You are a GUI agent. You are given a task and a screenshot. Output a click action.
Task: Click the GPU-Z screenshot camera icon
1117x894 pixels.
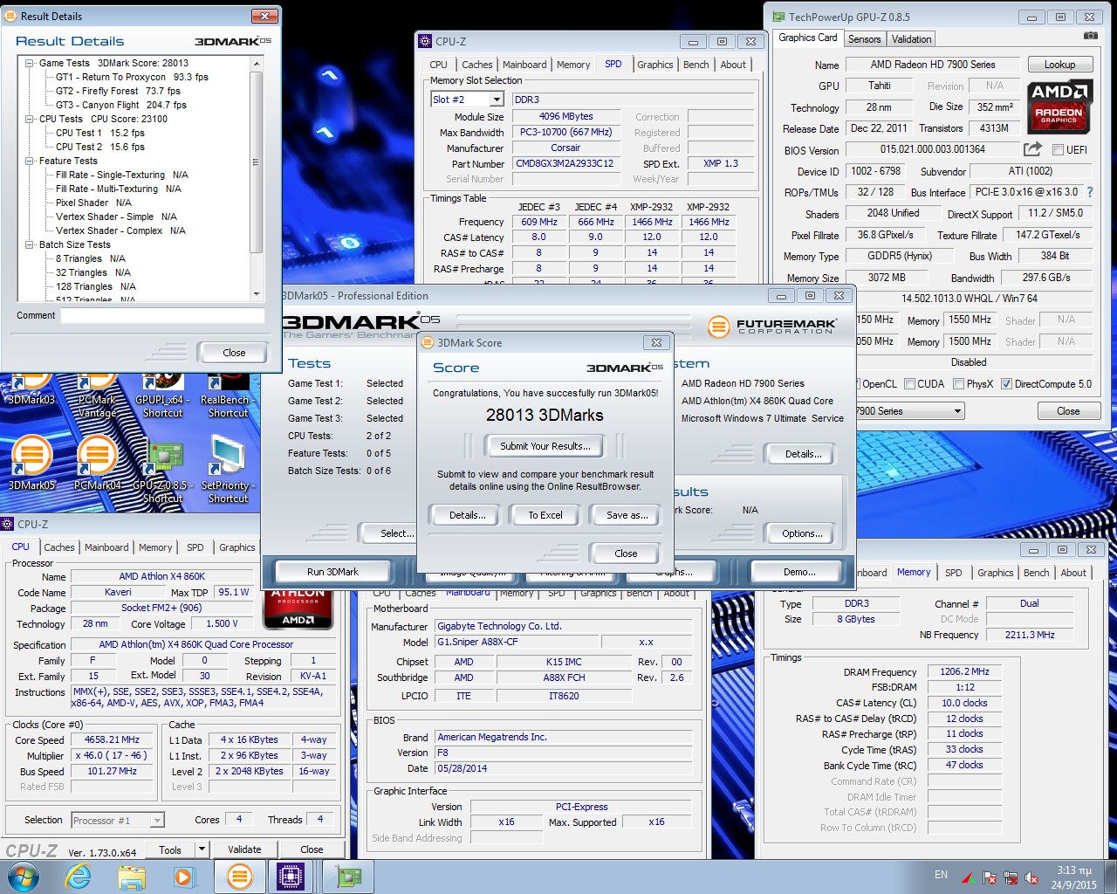click(1090, 36)
